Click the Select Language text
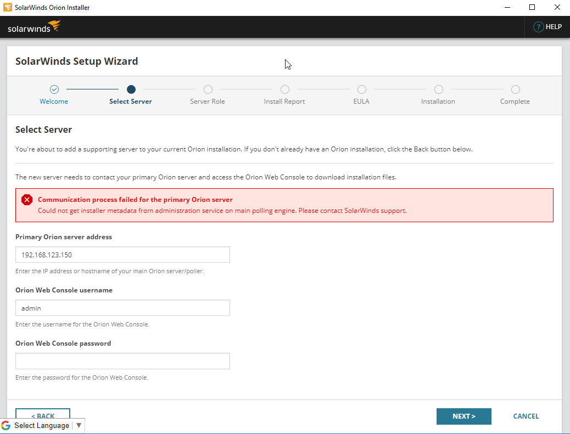Viewport: 570px width, 434px height. point(42,425)
